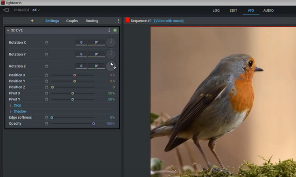Click the Pivot X slider handle
The image size is (296, 177).
72,93
